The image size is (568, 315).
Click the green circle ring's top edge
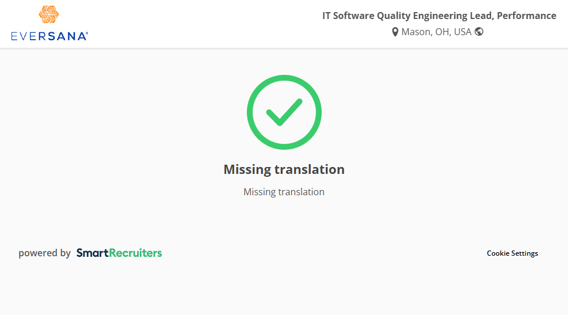click(284, 78)
